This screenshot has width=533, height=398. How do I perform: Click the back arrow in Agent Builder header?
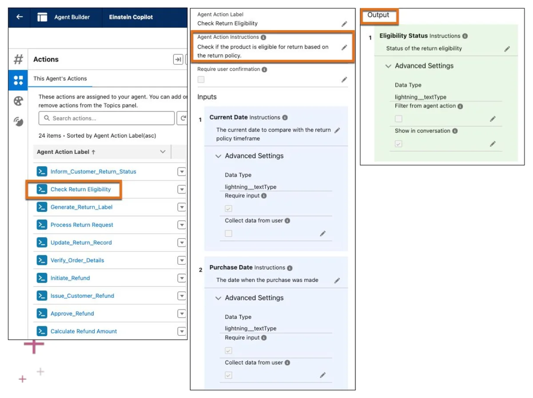(19, 17)
